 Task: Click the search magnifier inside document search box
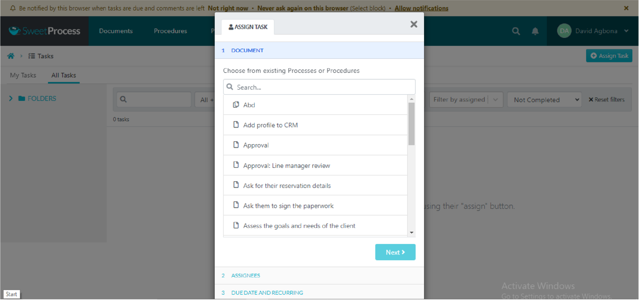click(x=230, y=87)
